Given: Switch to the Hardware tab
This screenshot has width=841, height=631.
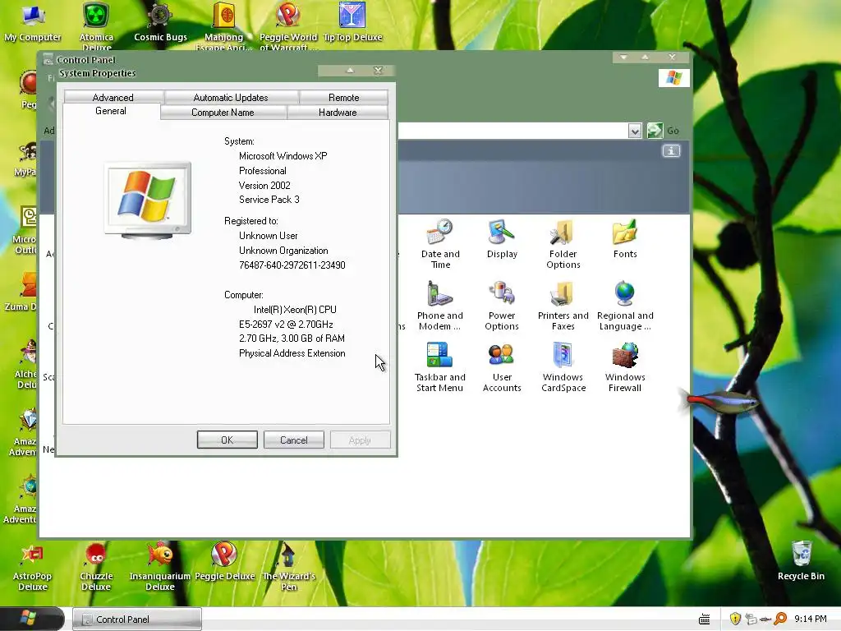Looking at the screenshot, I should (x=338, y=112).
